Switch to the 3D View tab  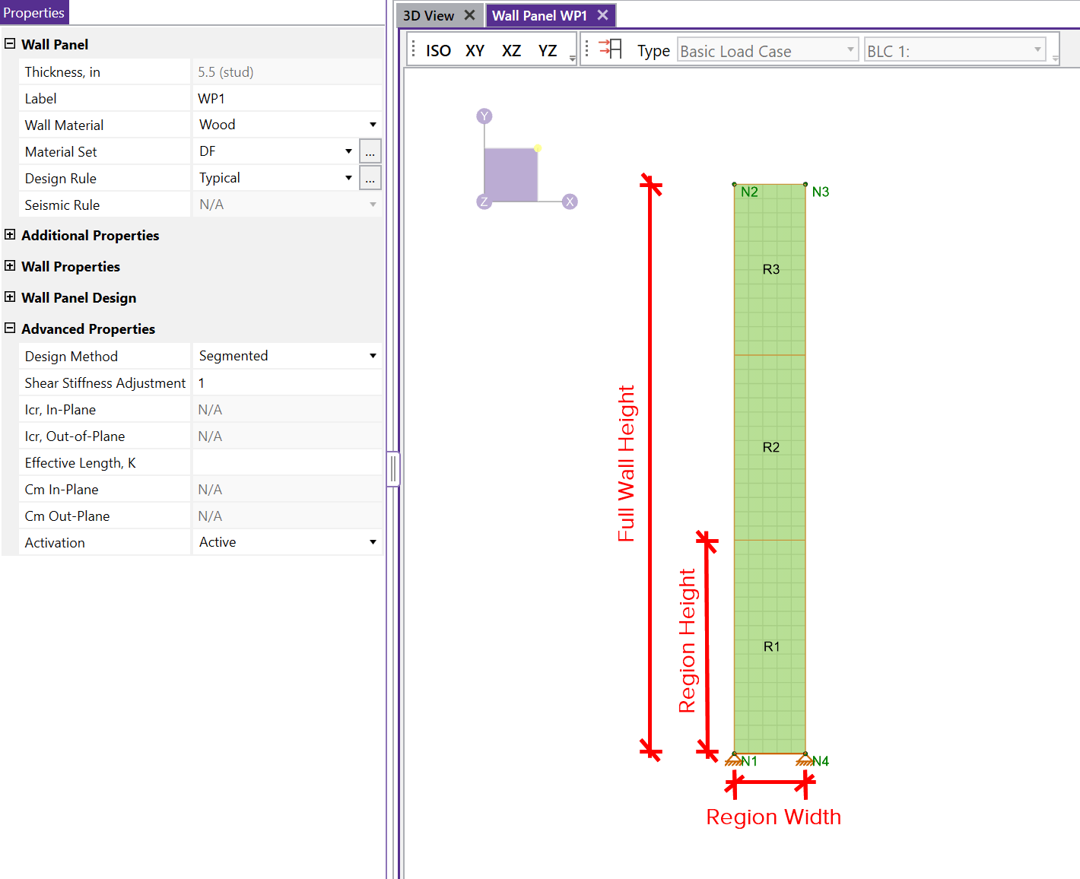(x=428, y=16)
